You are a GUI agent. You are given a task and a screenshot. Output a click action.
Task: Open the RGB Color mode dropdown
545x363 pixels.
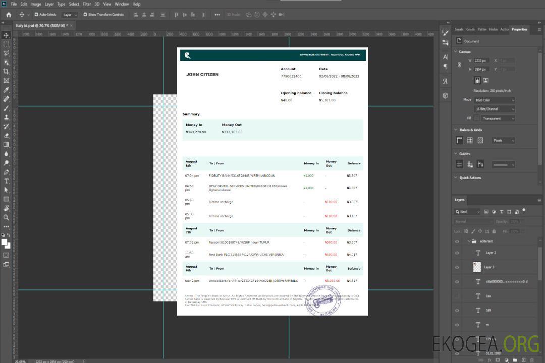tap(494, 100)
